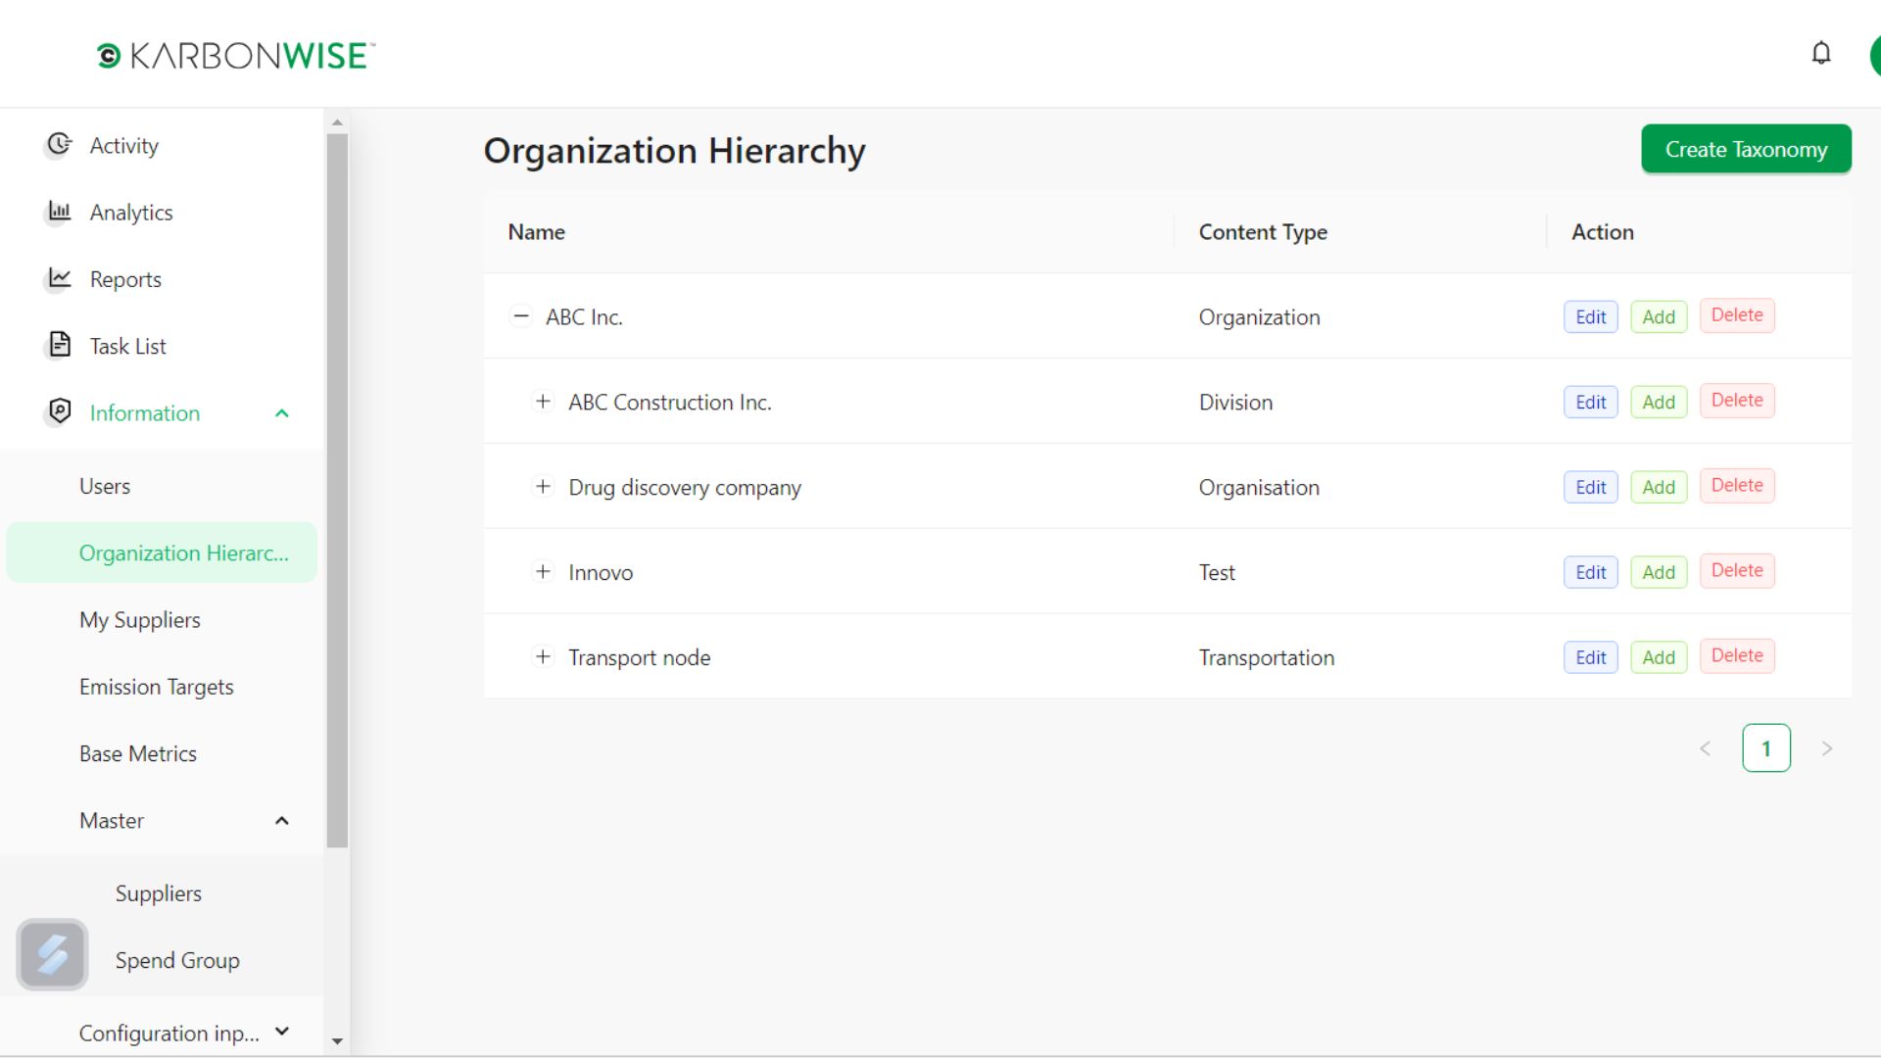The height and width of the screenshot is (1058, 1881).
Task: Click the Karbonwise logo
Action: coord(235,56)
